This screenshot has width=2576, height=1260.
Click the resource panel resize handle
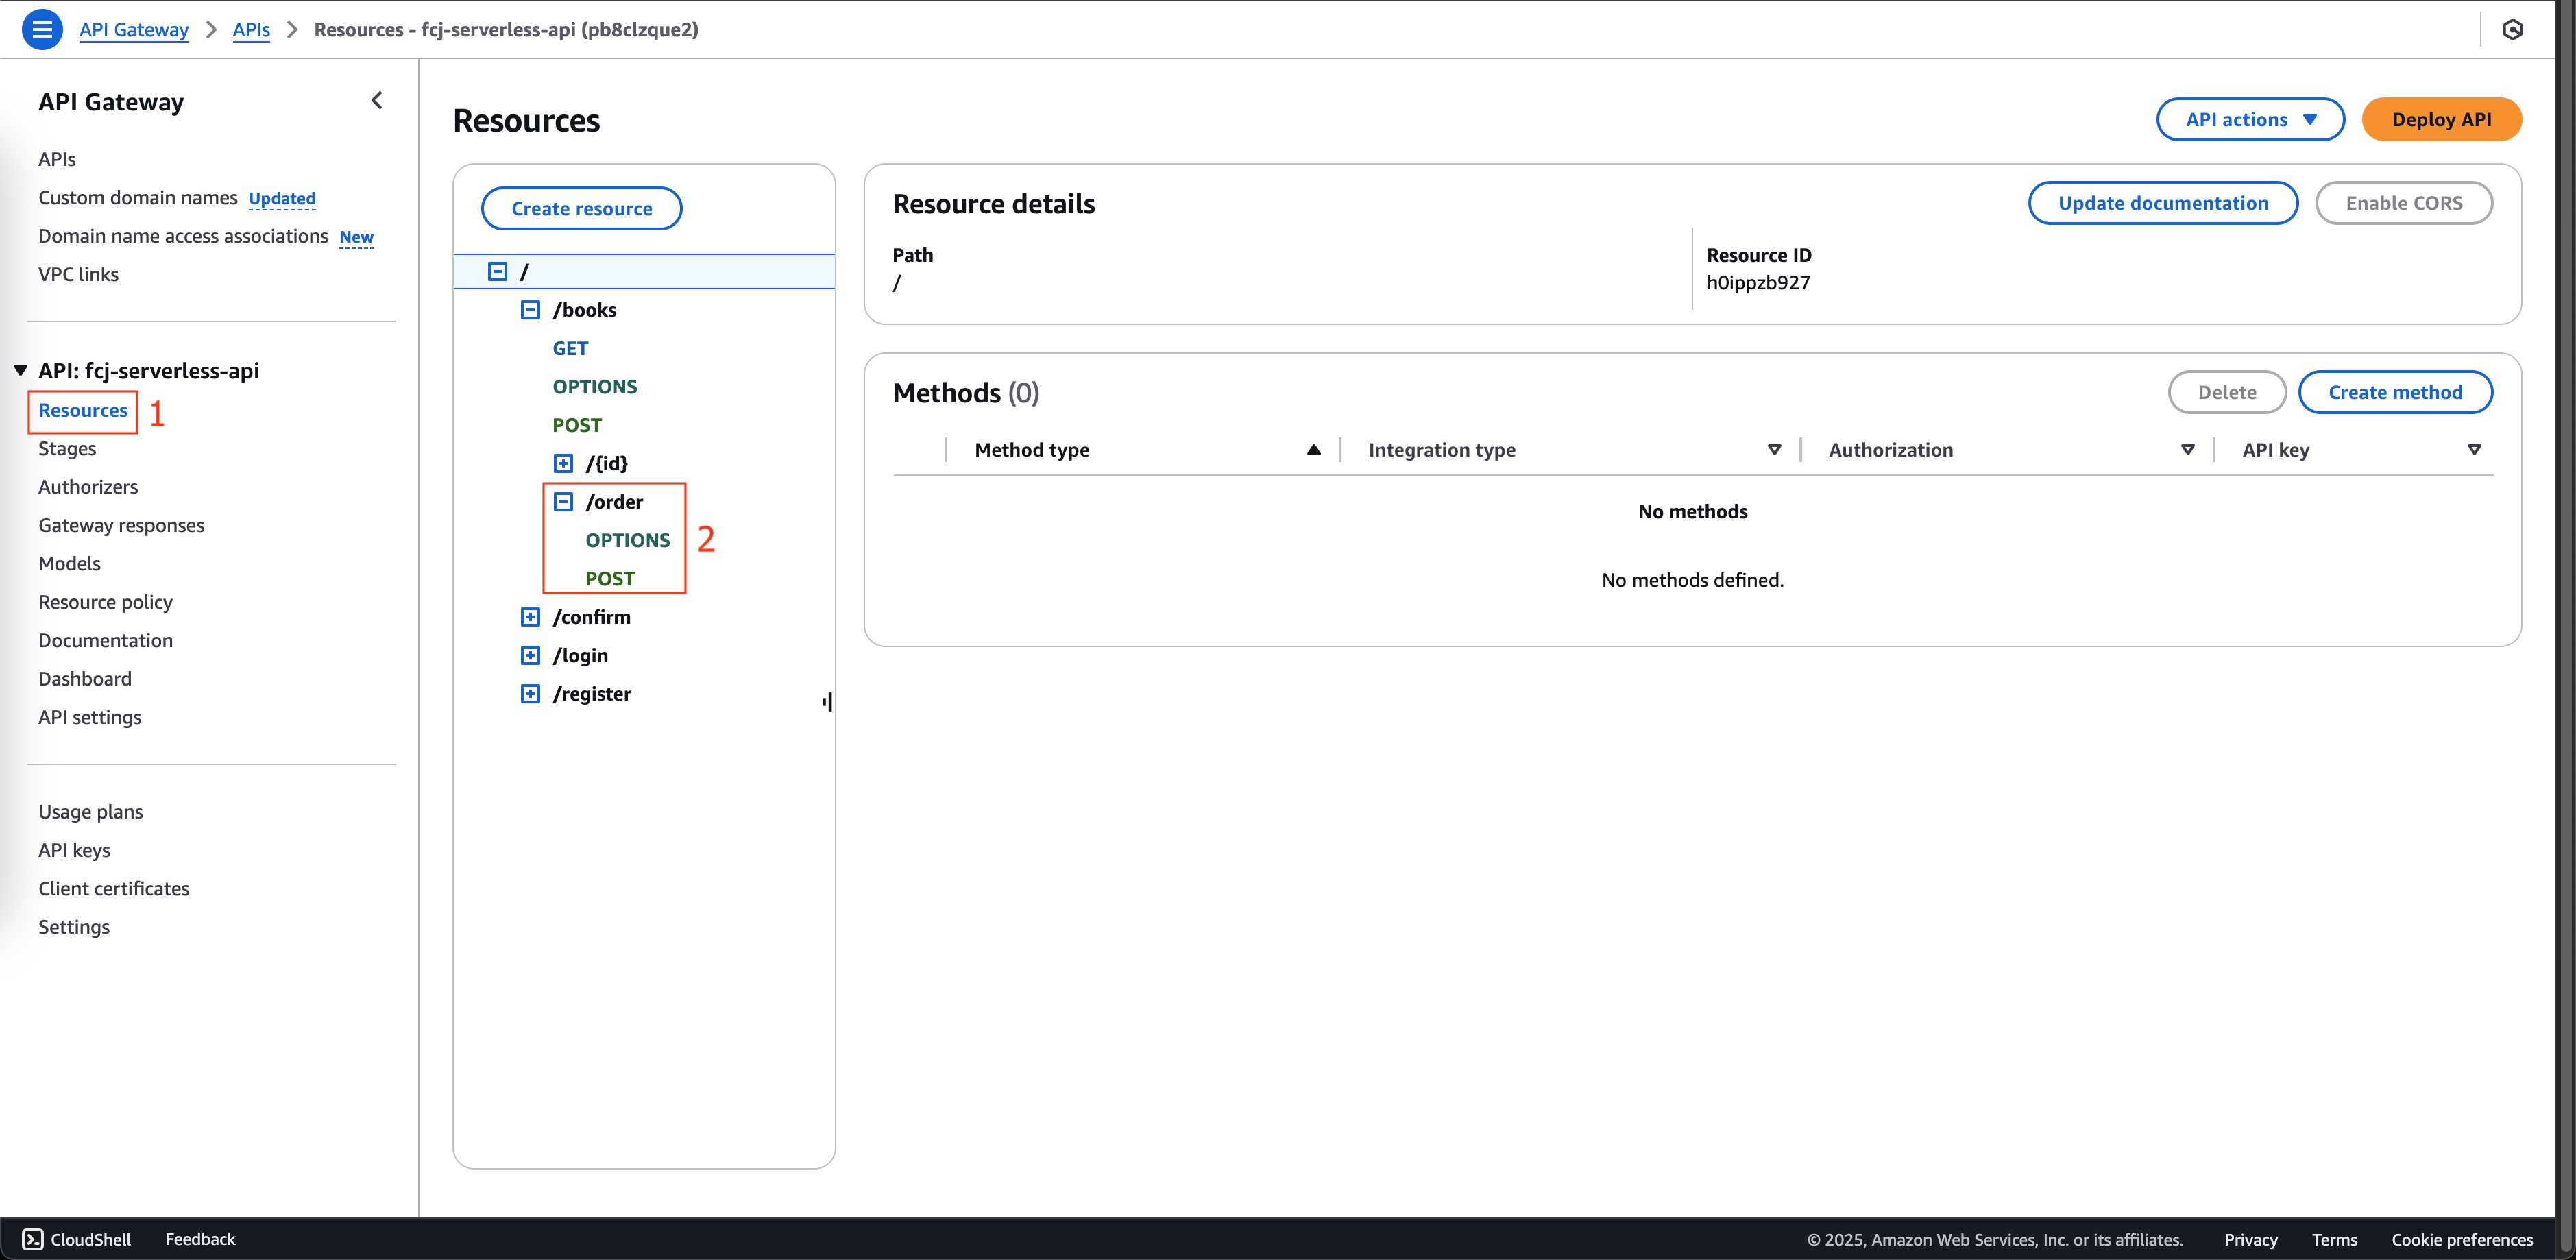pyautogui.click(x=827, y=702)
